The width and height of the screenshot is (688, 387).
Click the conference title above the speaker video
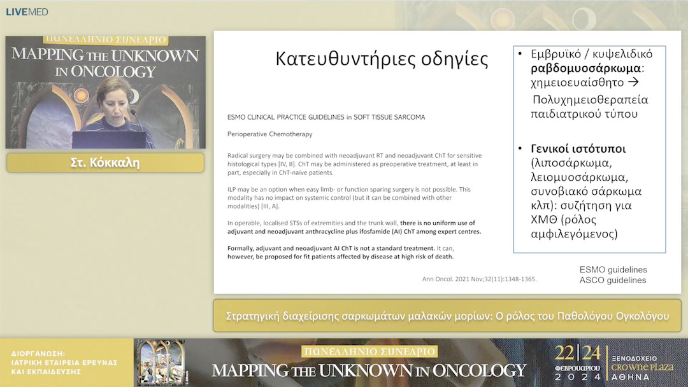[x=105, y=57]
